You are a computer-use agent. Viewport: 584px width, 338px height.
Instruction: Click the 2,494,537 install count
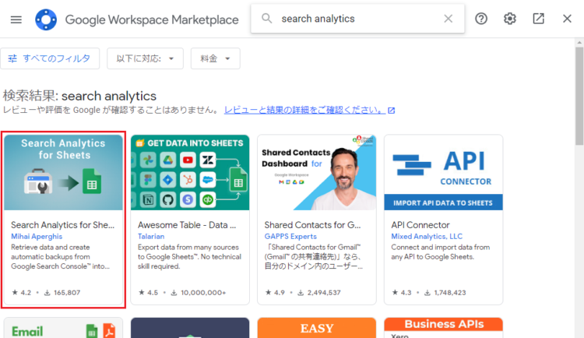[x=319, y=293]
